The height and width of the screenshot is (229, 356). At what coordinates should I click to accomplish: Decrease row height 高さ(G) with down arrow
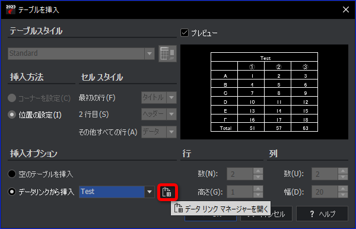pyautogui.click(x=258, y=195)
